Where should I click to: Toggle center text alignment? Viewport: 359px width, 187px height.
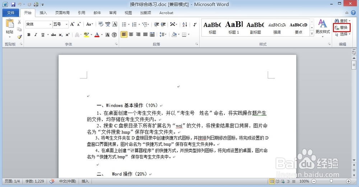click(x=131, y=35)
